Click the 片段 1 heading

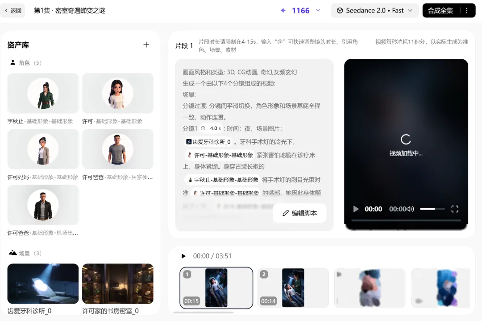pyautogui.click(x=184, y=46)
